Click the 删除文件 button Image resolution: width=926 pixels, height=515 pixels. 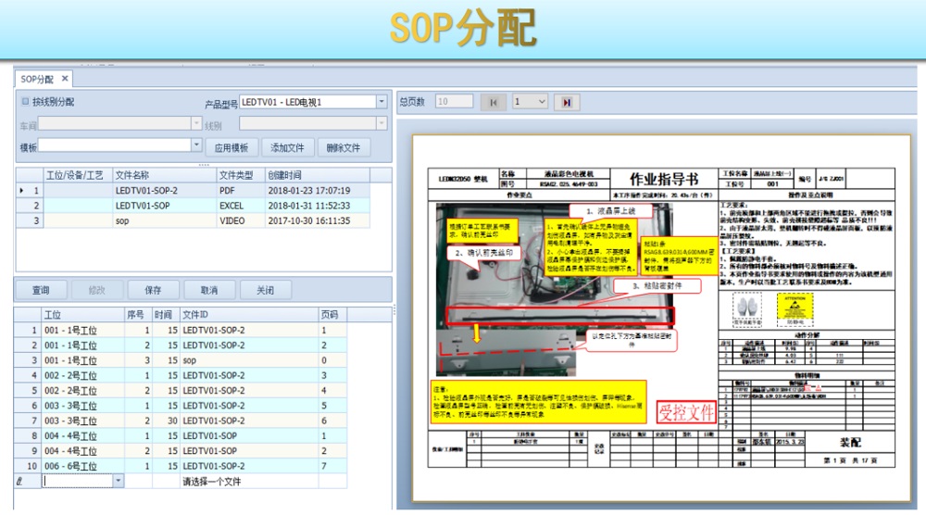[x=344, y=147]
